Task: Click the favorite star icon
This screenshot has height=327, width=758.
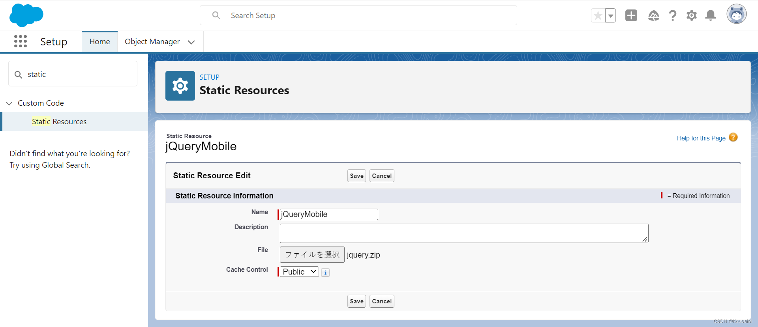Action: coord(598,15)
